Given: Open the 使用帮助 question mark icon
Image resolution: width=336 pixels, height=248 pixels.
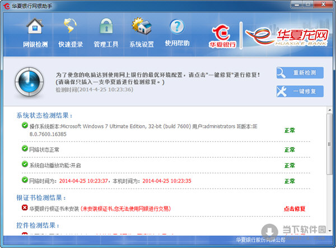Looking at the screenshot, I should (x=177, y=26).
